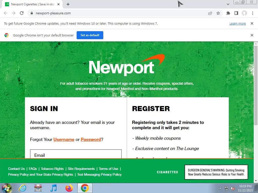Open the Extensions puzzle icon
Image resolution: width=258 pixels, height=193 pixels.
pyautogui.click(x=228, y=13)
